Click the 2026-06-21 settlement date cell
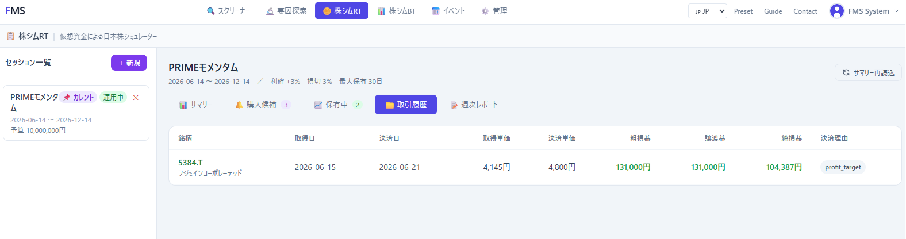Image resolution: width=906 pixels, height=239 pixels. 400,167
